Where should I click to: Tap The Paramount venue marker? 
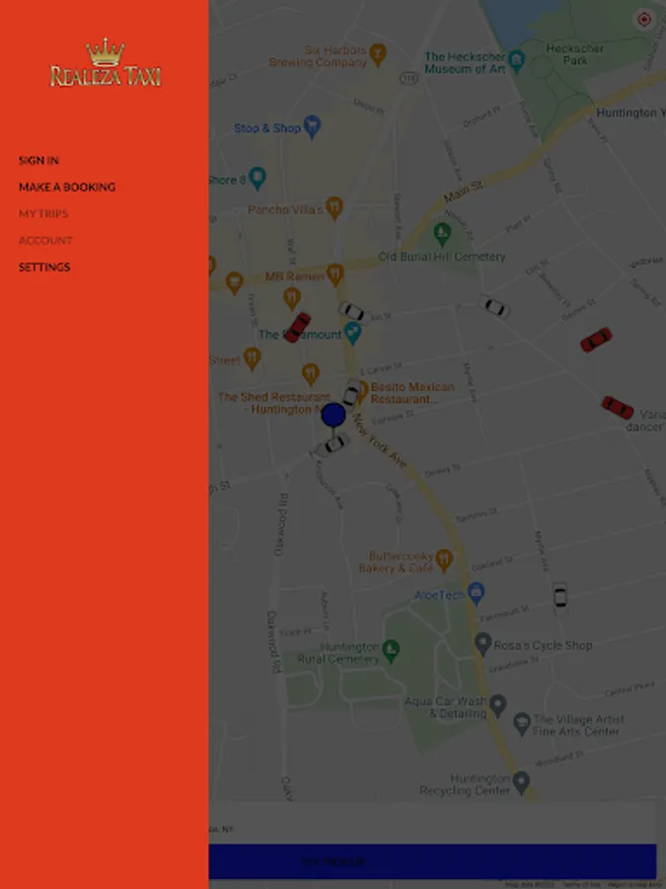point(353,332)
